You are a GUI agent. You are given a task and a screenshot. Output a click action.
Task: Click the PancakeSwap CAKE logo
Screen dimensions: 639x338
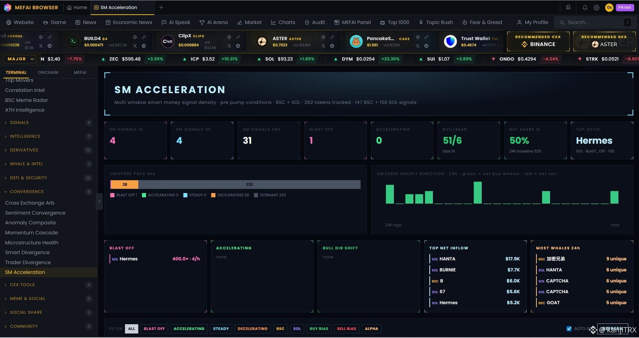pyautogui.click(x=356, y=41)
